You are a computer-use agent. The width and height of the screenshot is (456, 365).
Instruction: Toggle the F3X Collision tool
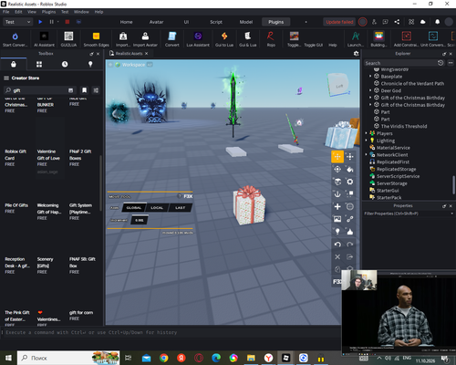350,194
